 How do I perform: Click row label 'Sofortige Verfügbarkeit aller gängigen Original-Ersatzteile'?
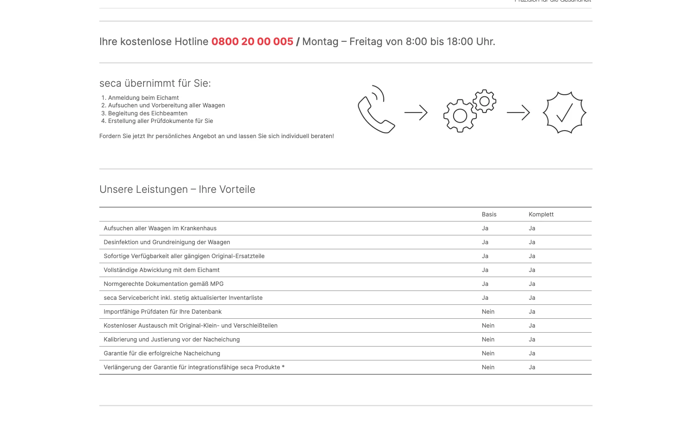[184, 256]
